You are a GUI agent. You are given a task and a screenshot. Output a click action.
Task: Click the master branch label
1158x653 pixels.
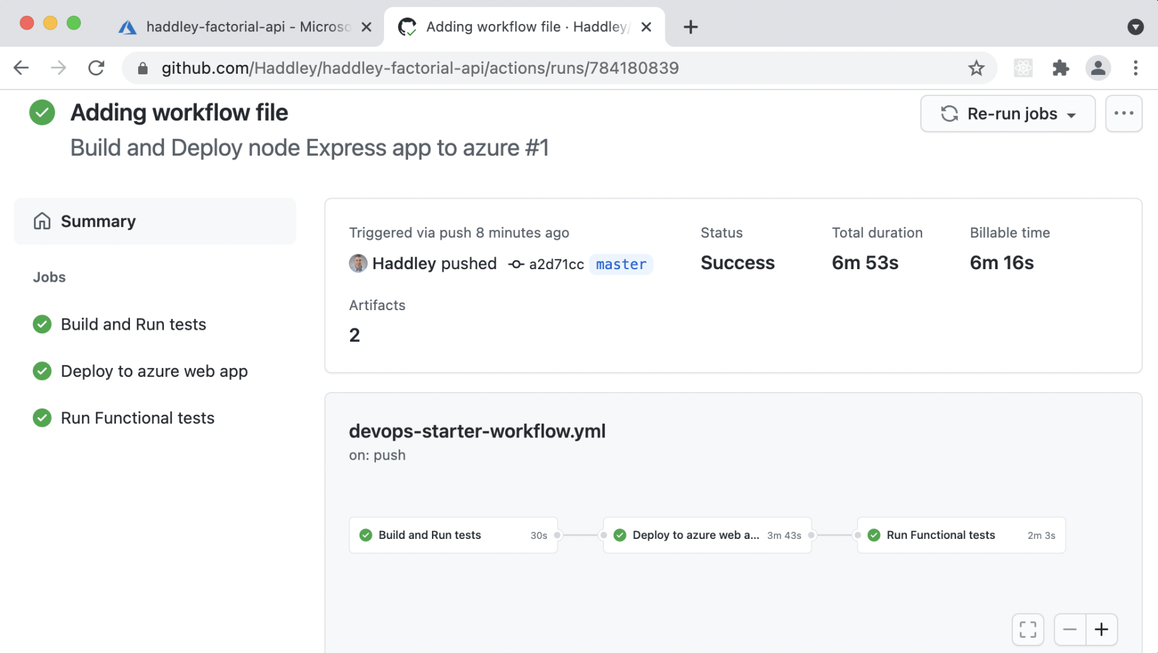pos(621,264)
